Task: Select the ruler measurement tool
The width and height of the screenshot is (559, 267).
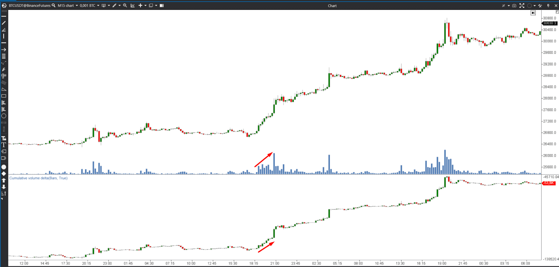Action: click(4, 76)
